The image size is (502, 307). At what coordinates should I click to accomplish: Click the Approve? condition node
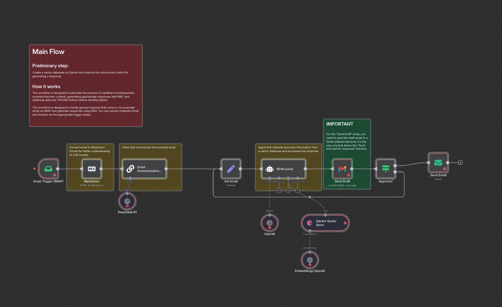click(x=385, y=169)
